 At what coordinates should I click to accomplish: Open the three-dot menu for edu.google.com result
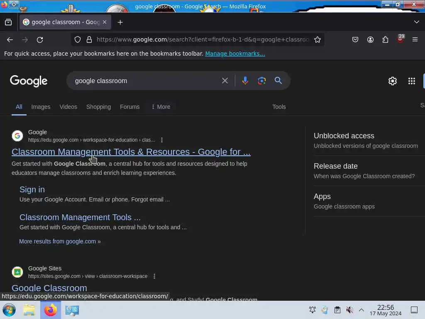coord(162,140)
